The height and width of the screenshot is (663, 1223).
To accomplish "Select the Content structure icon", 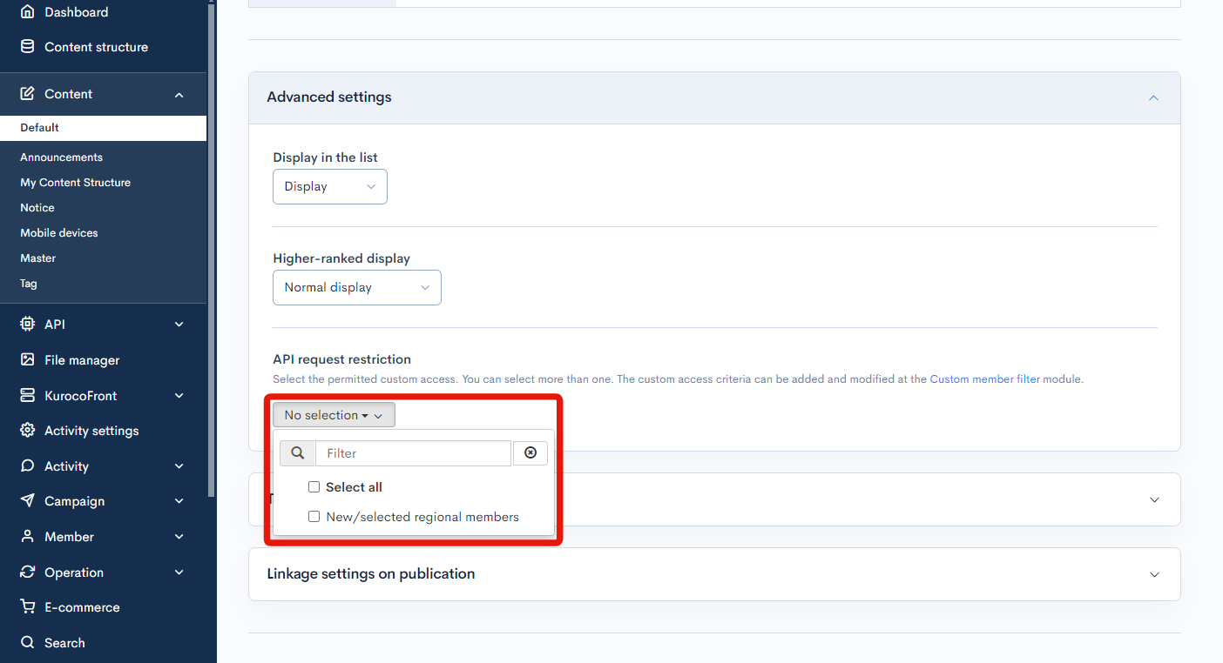I will (28, 46).
